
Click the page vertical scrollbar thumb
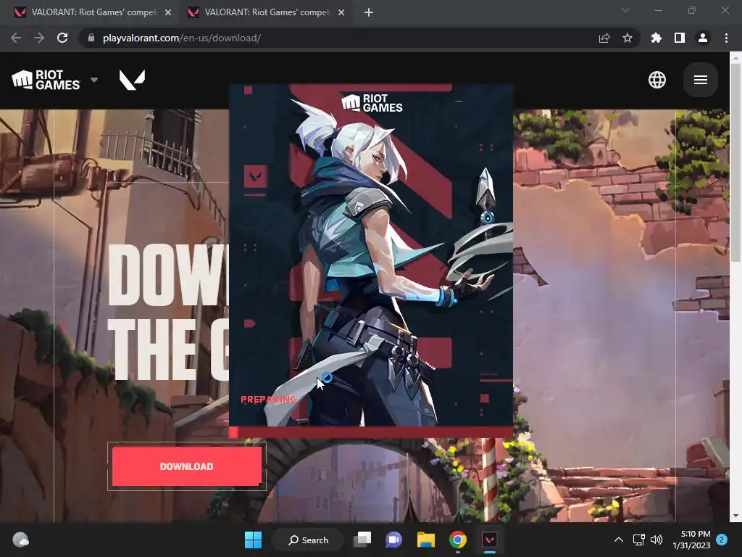pos(735,162)
